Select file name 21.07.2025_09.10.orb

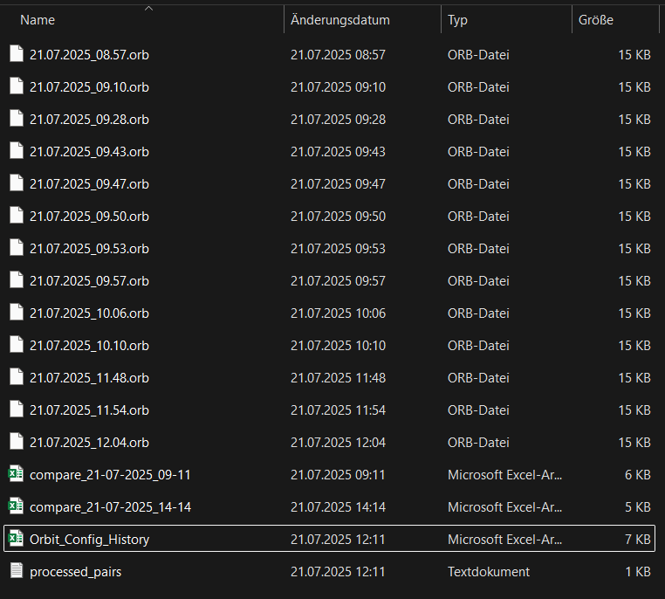[x=90, y=87]
